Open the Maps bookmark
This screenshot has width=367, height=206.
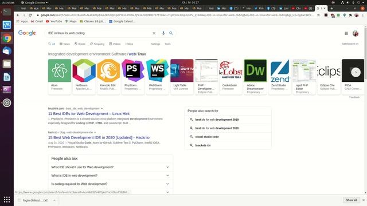71,21
